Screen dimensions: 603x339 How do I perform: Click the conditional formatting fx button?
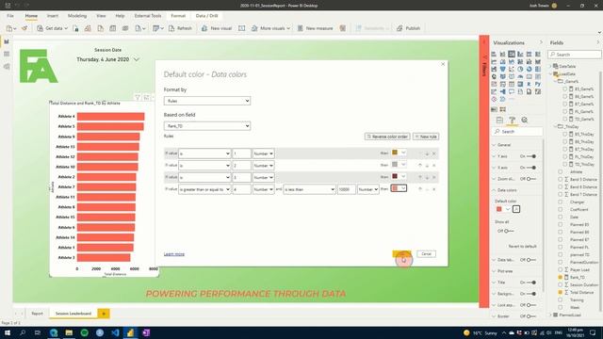(516, 209)
